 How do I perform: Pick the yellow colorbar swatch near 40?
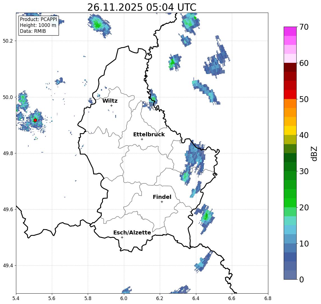coord(290,130)
